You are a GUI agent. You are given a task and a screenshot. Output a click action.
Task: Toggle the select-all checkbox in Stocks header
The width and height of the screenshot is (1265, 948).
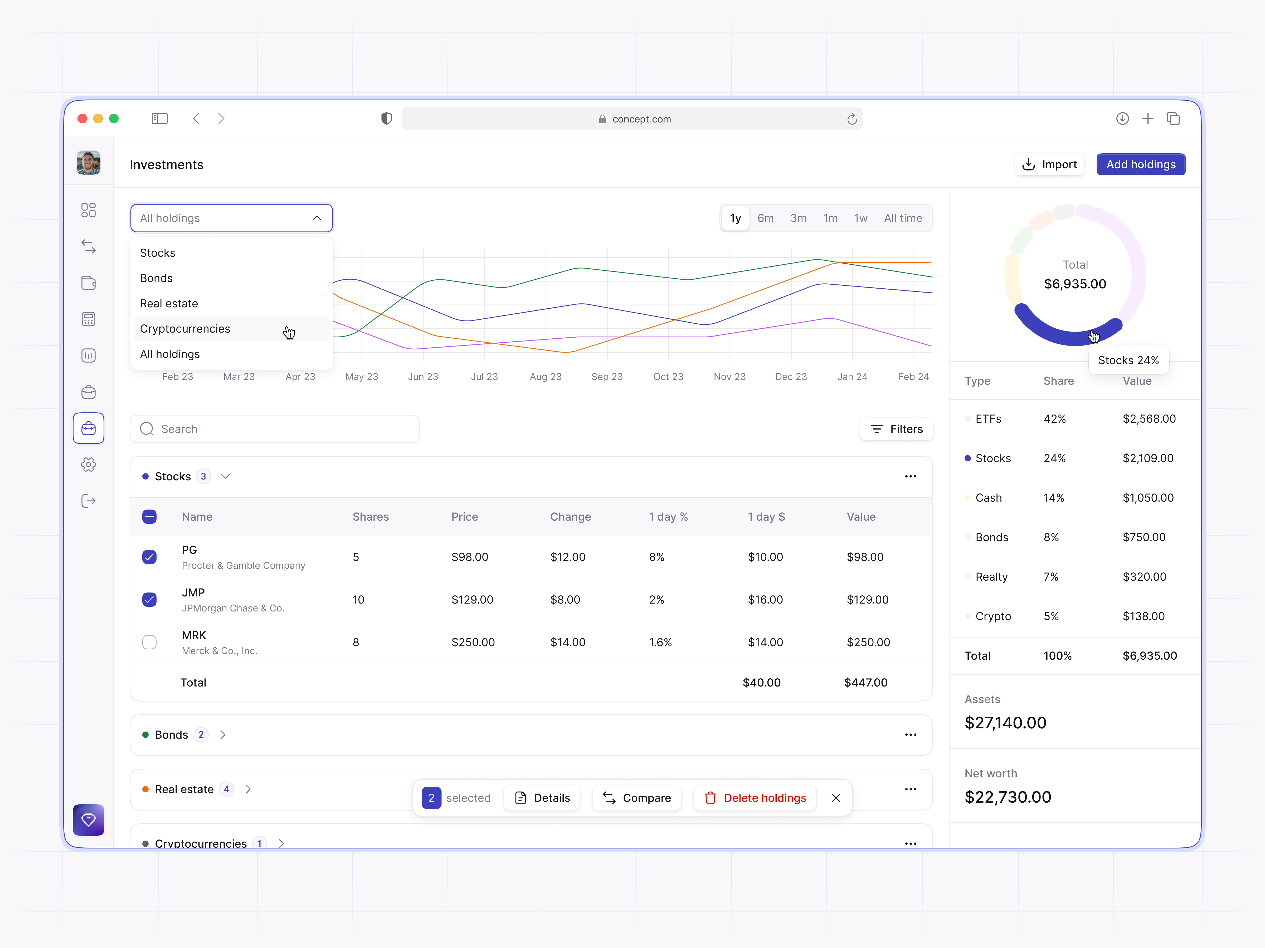(x=149, y=517)
